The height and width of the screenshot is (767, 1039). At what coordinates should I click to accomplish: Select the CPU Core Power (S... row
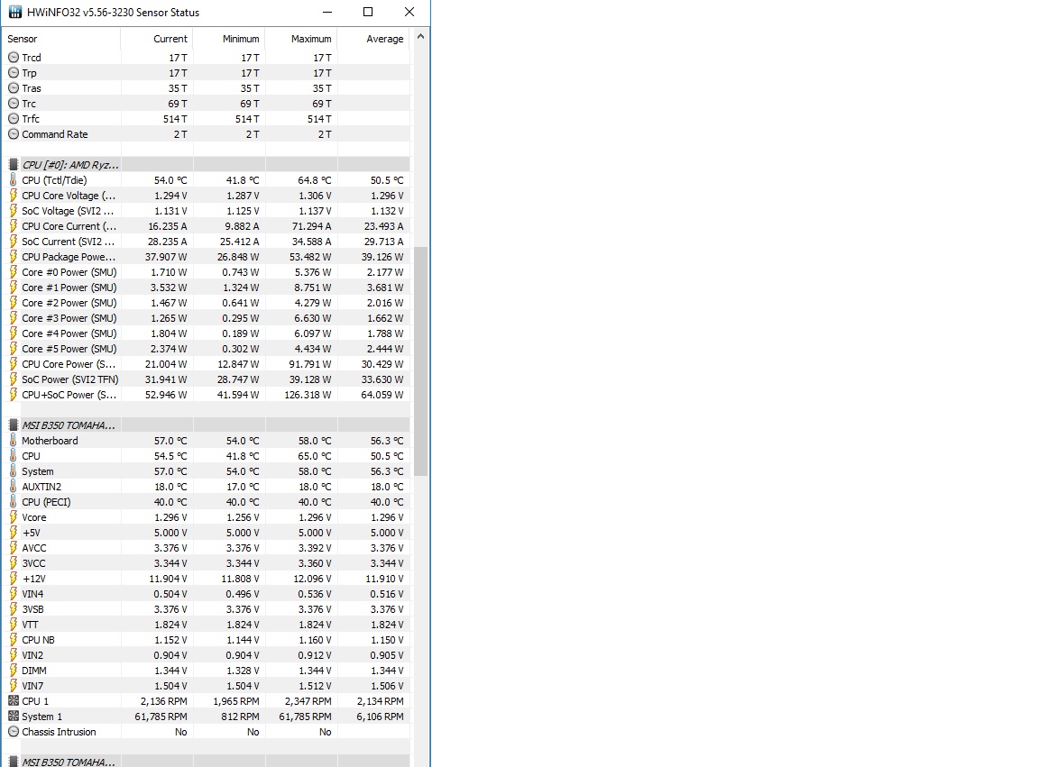click(x=206, y=363)
